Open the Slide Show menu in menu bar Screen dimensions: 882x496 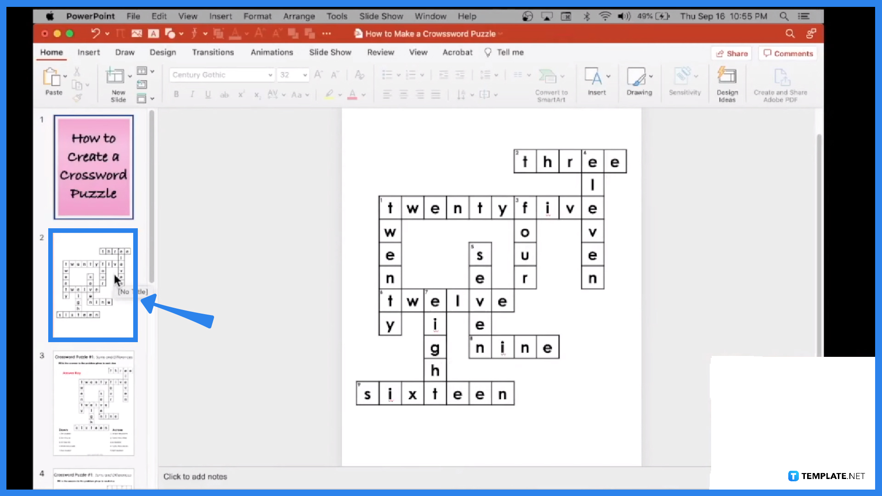(x=381, y=17)
